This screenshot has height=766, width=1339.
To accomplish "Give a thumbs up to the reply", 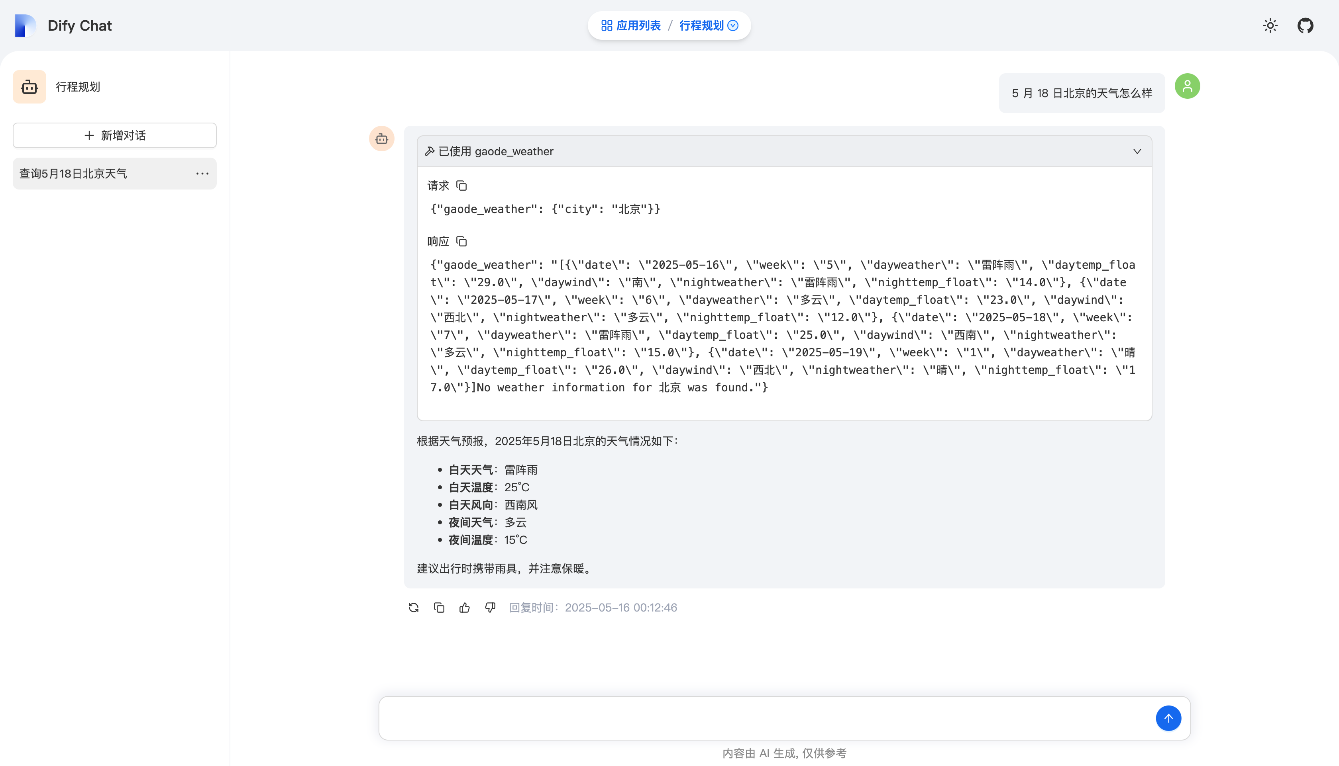I will pos(464,607).
